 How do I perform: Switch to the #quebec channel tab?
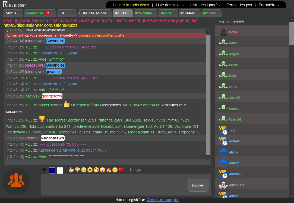click(190, 13)
